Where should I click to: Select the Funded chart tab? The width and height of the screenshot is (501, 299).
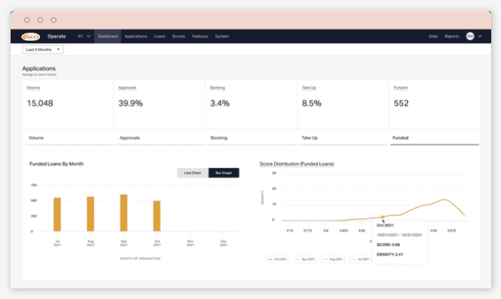pos(435,138)
